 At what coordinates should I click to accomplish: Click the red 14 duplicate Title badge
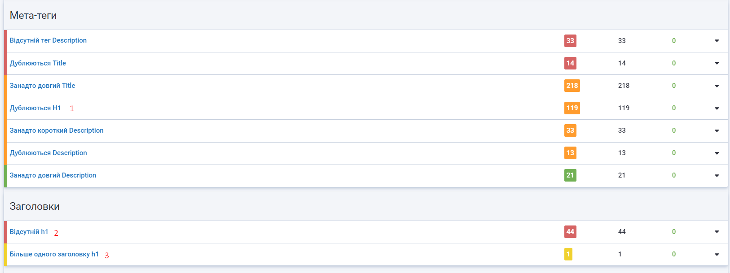click(x=570, y=63)
